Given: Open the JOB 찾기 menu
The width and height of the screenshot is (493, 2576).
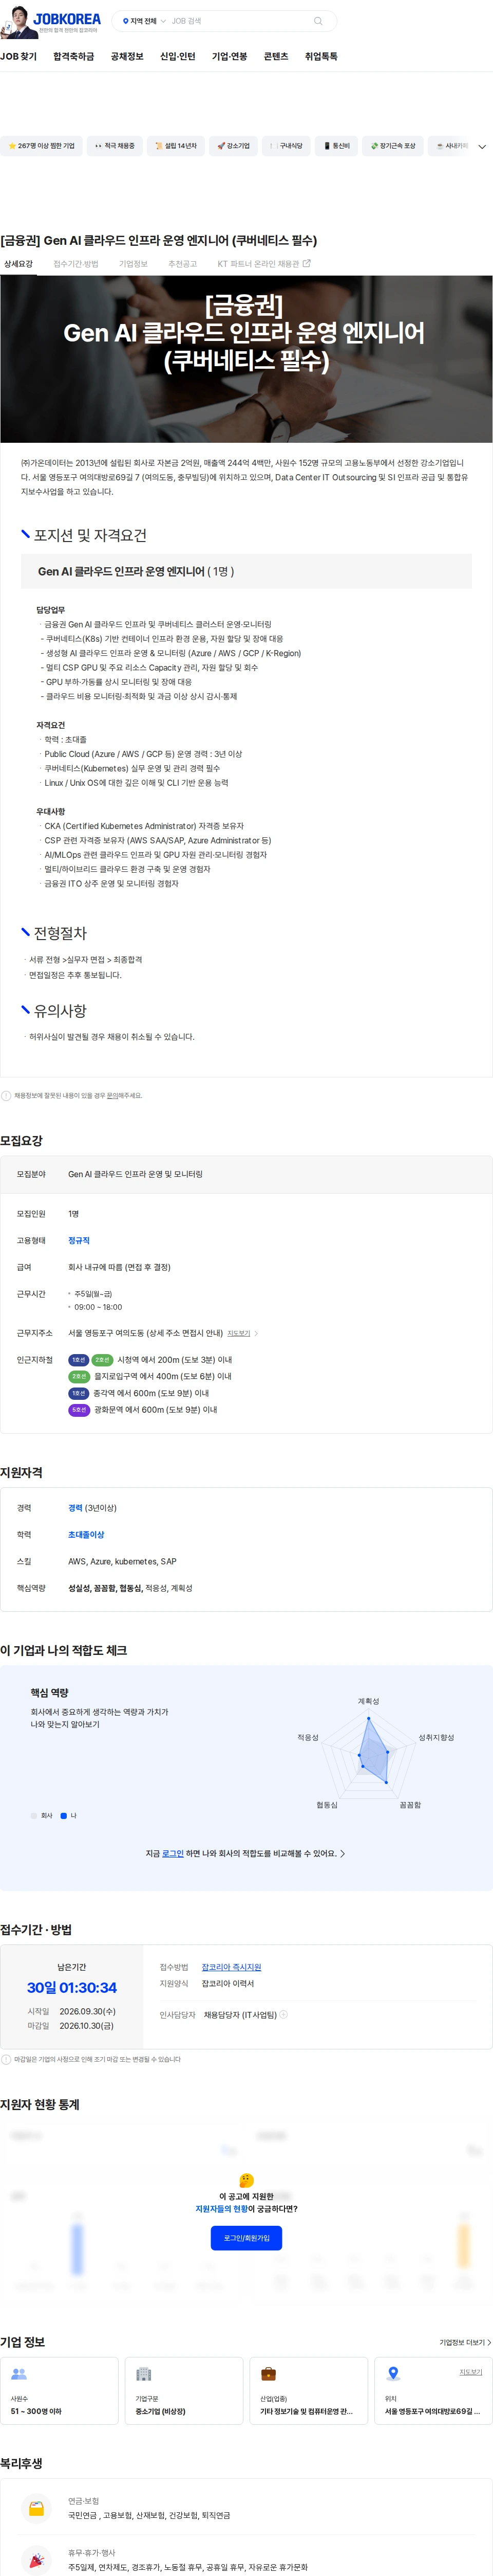Looking at the screenshot, I should coord(19,57).
